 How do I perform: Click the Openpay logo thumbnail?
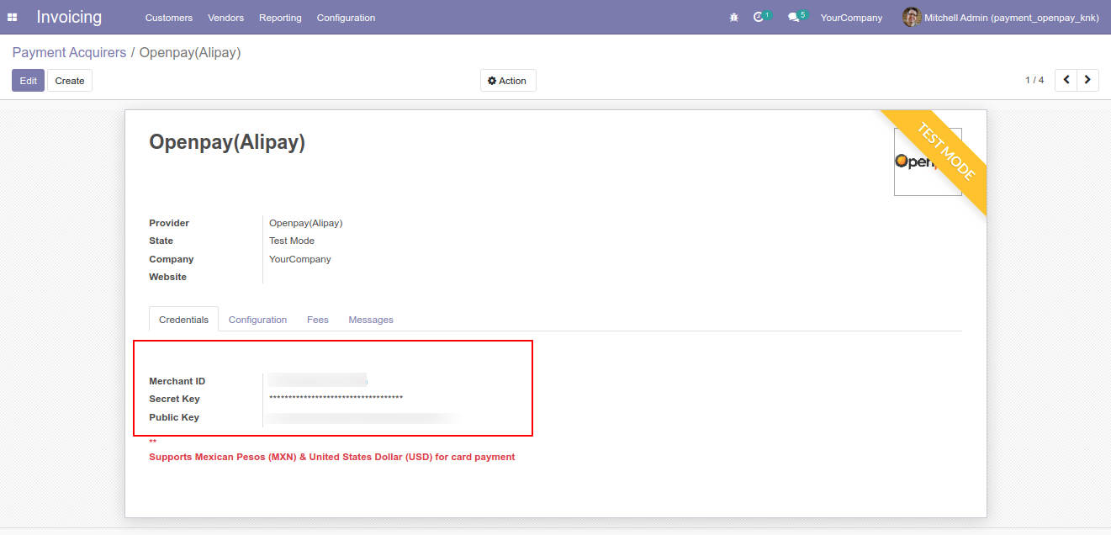pyautogui.click(x=928, y=162)
